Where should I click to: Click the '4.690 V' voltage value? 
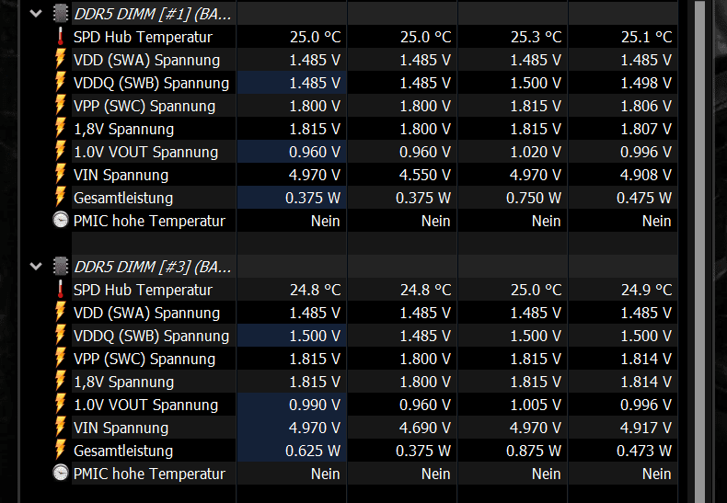425,428
